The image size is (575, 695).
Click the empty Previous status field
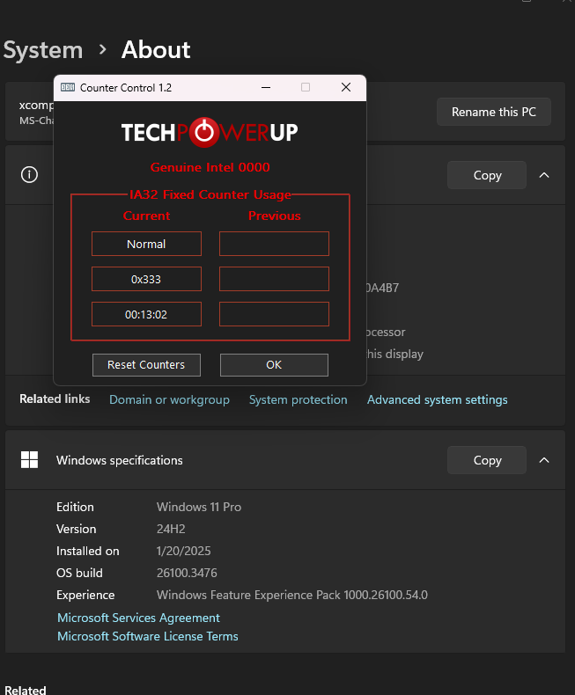(x=274, y=244)
